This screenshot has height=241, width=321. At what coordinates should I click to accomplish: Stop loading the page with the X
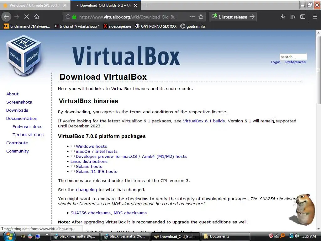pos(27,17)
